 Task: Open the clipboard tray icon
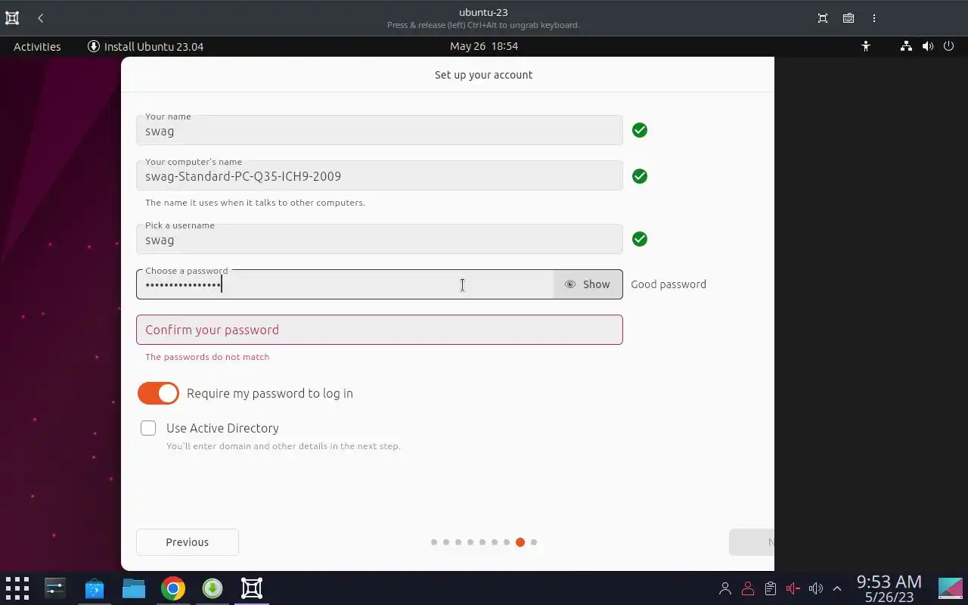point(771,588)
